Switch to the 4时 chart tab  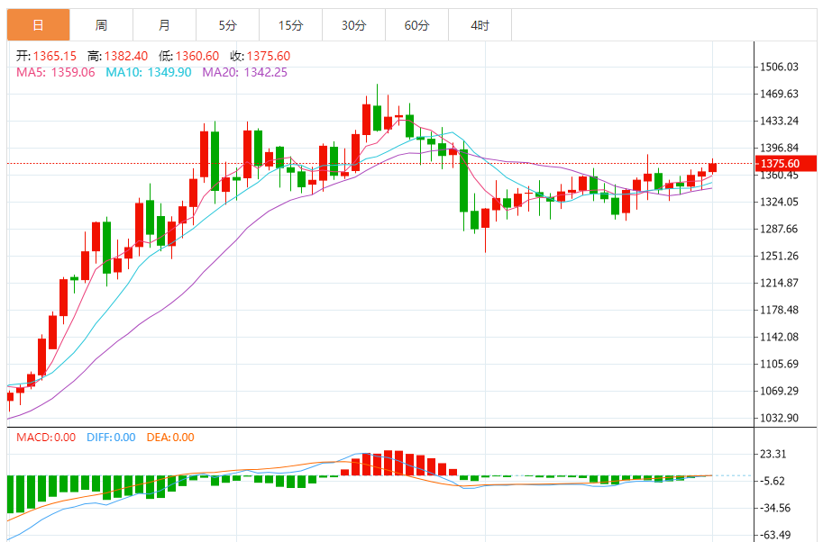pyautogui.click(x=480, y=26)
